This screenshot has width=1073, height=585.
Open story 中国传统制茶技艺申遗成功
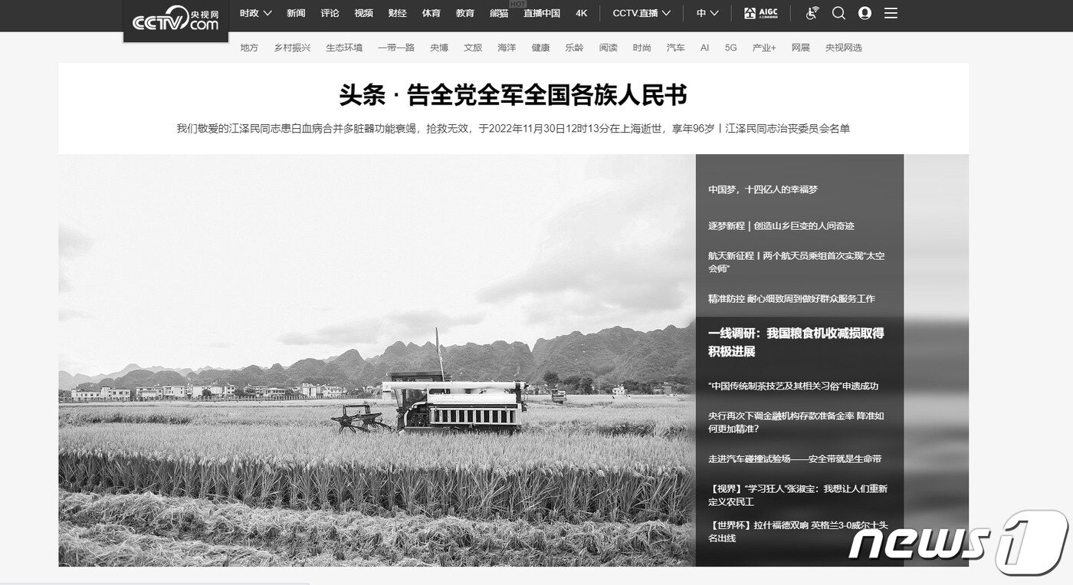(793, 386)
